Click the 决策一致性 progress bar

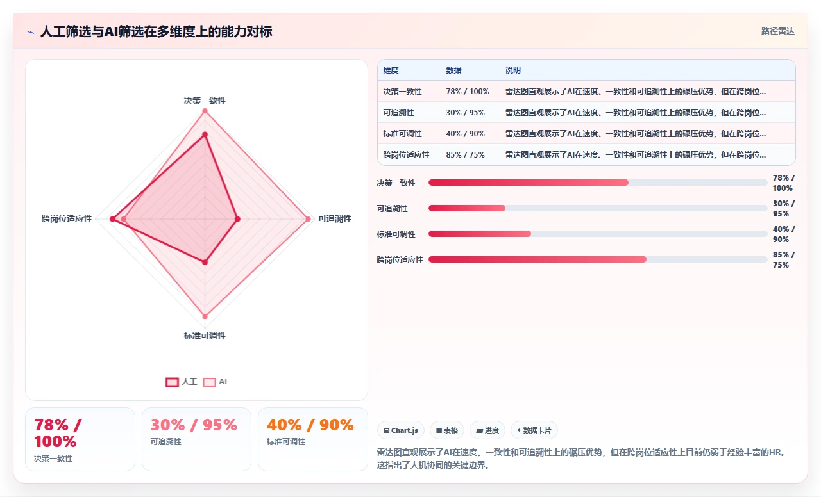point(598,183)
